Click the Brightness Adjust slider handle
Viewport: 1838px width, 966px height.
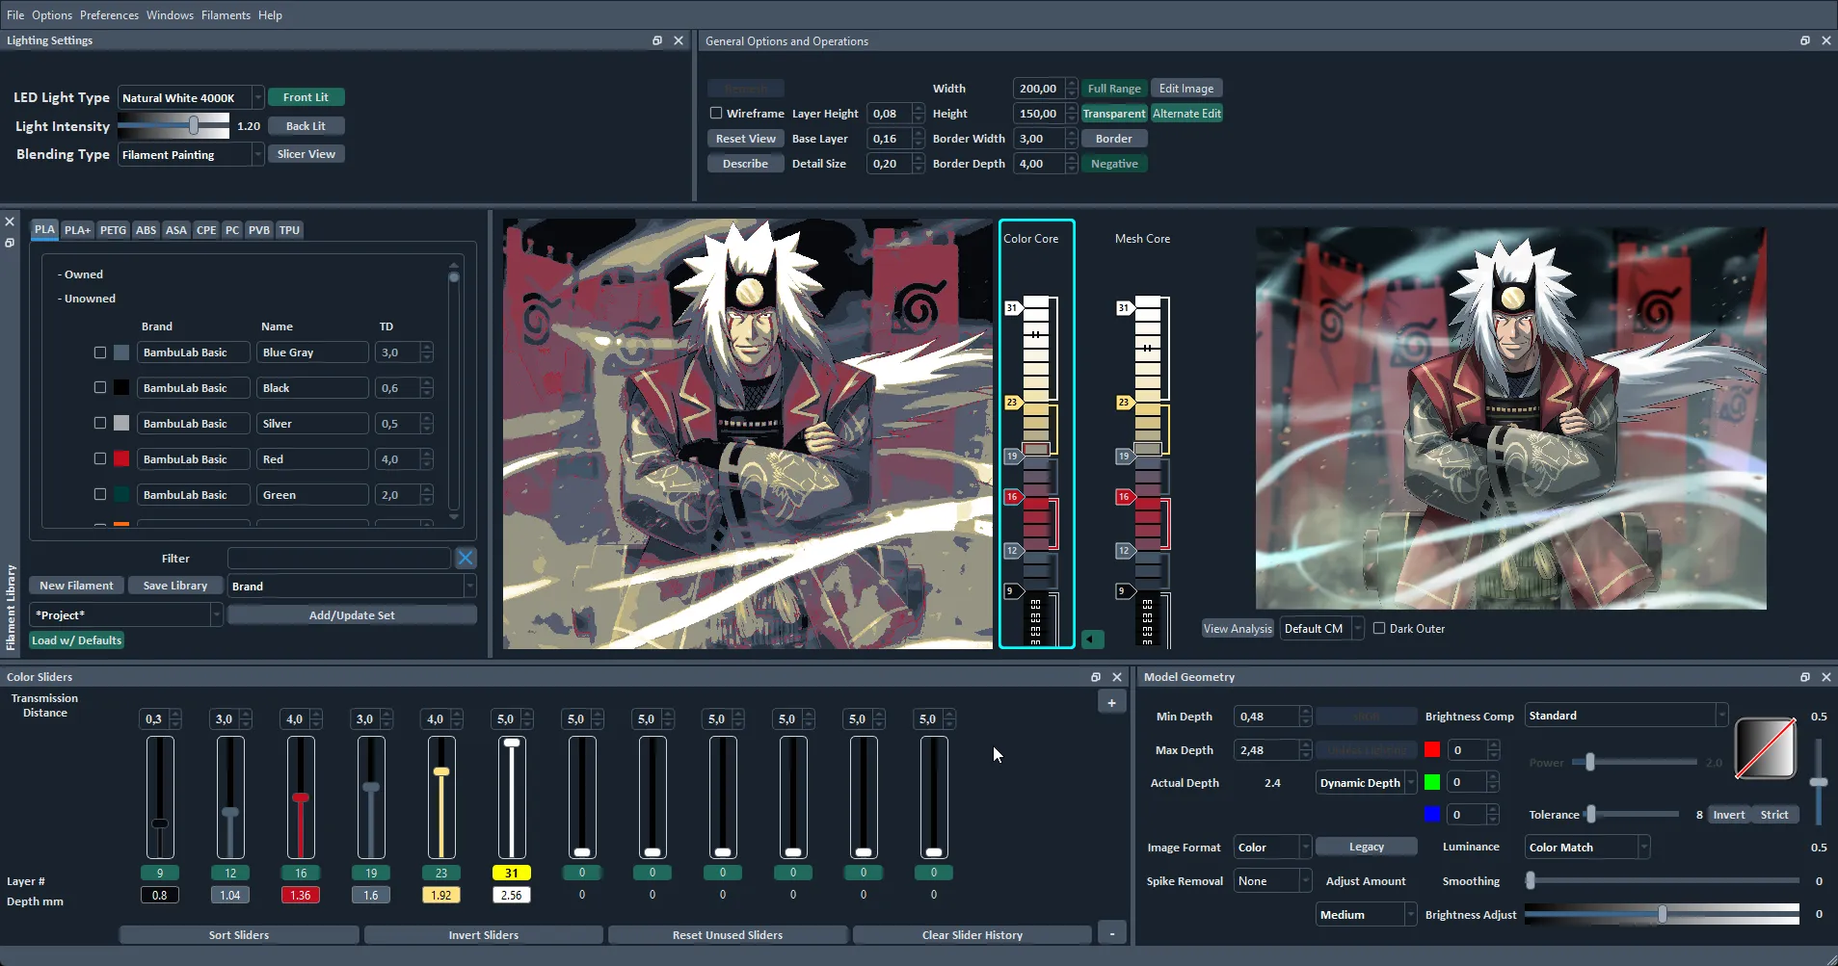[x=1663, y=914]
